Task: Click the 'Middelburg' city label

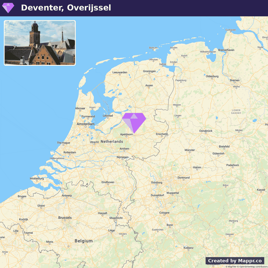Action: coord(37,178)
